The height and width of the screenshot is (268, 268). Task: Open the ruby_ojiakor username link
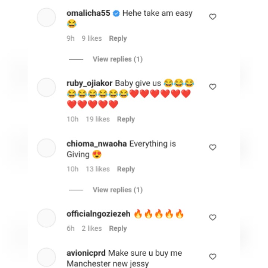point(90,83)
